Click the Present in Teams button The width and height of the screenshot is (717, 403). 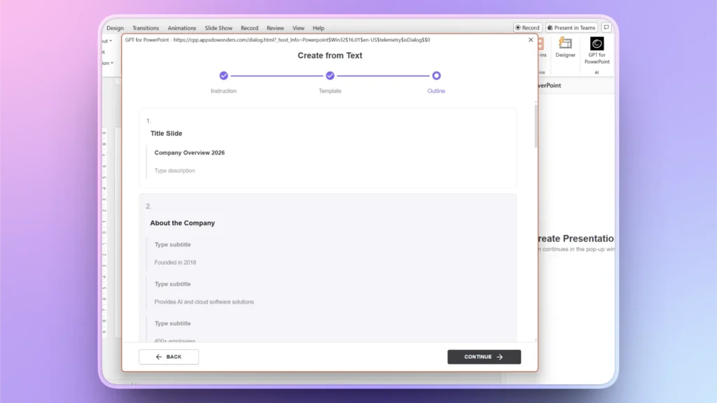tap(571, 27)
